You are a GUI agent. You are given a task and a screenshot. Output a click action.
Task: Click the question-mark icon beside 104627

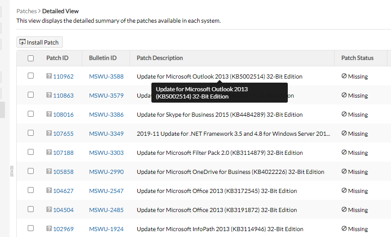click(49, 190)
